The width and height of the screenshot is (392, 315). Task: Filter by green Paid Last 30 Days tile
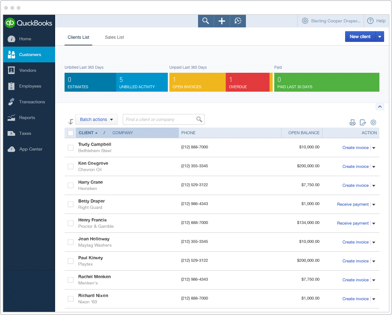tap(327, 82)
